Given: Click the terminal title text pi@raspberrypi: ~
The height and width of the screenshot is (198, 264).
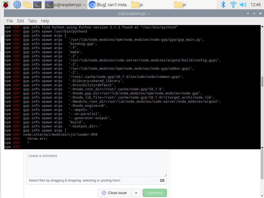Looking at the screenshot, I should click(x=134, y=13).
